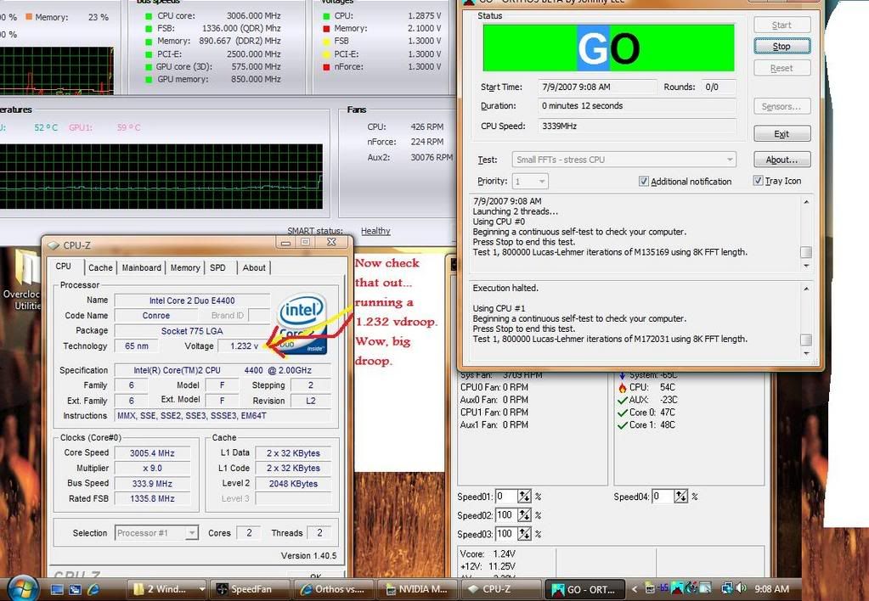Click the greyed Reset button in Orthos

click(x=782, y=68)
